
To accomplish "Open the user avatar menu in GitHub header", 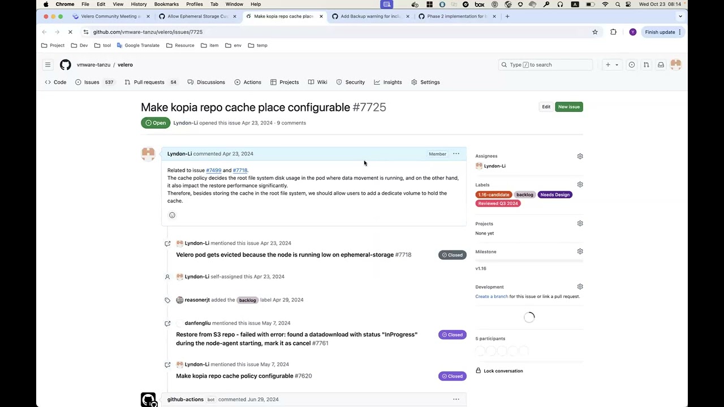I will click(x=676, y=65).
